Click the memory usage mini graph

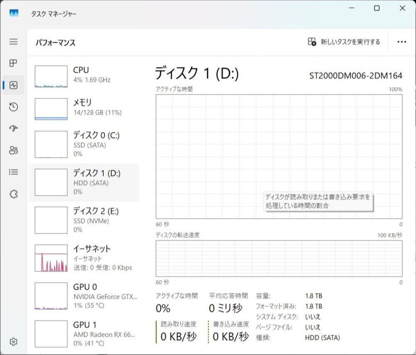51,109
